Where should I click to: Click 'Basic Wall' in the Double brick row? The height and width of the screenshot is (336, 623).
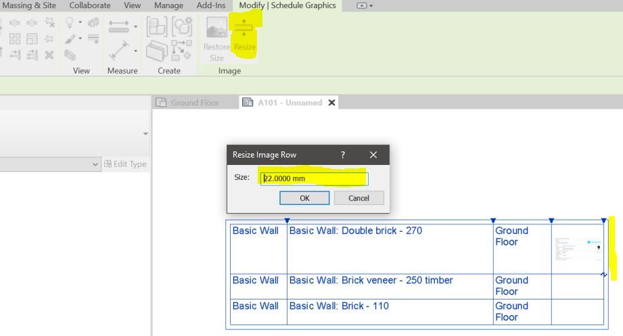point(256,231)
